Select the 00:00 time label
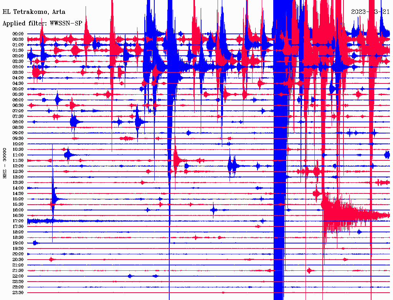393x300 pixels. [x=18, y=34]
